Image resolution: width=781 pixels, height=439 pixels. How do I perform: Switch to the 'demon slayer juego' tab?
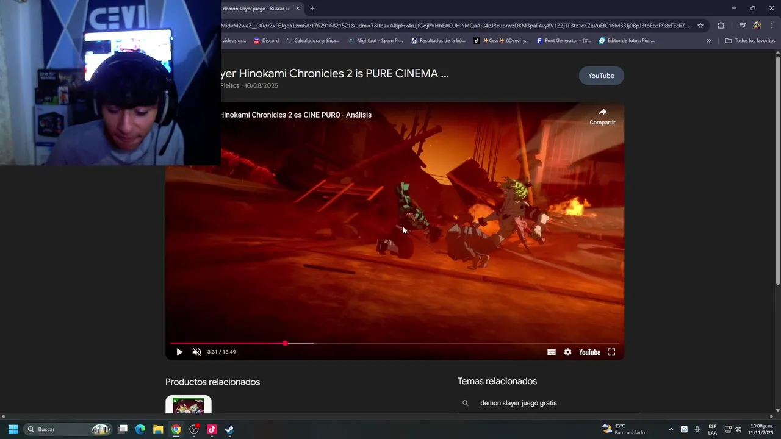pos(256,9)
